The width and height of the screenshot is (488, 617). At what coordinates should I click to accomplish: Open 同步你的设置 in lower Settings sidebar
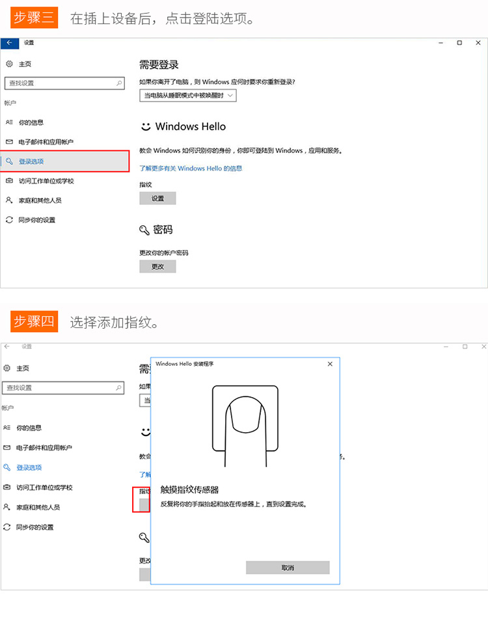[34, 527]
